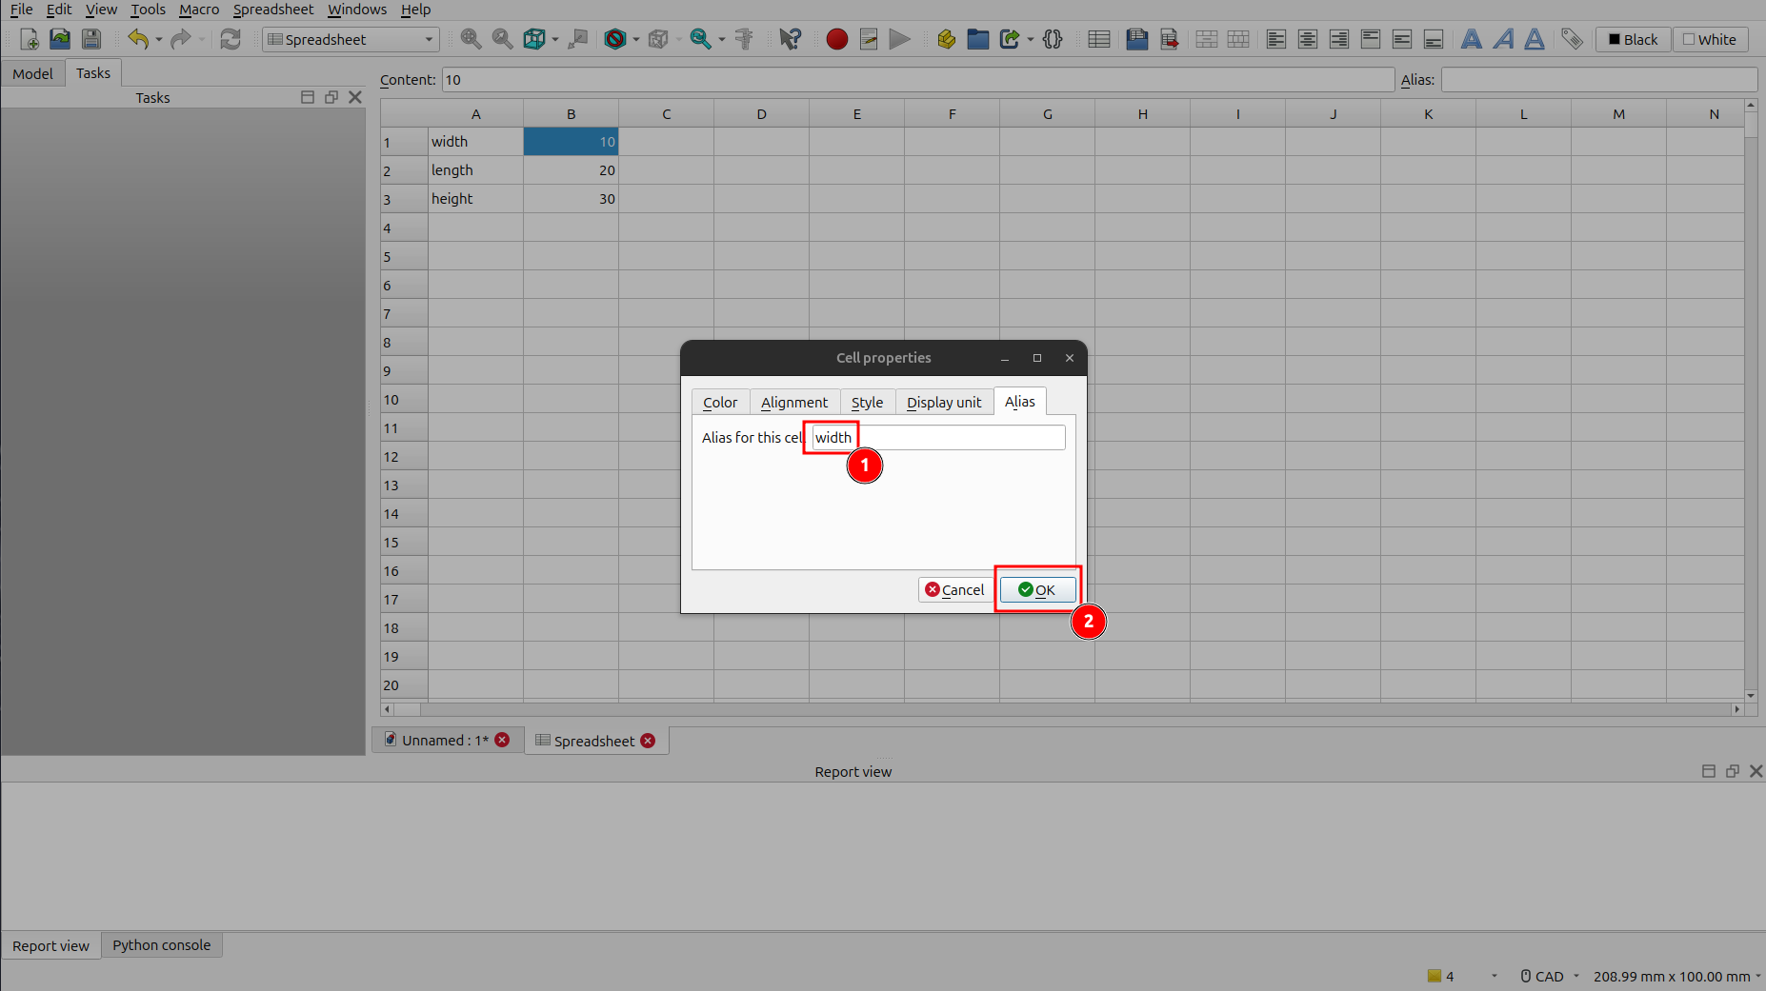
Task: Open the expression editor with the braces icon
Action: [x=1053, y=39]
